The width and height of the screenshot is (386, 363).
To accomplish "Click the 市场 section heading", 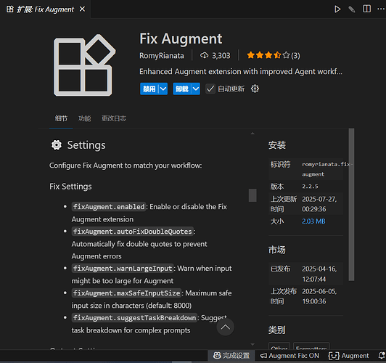I will coord(277,250).
